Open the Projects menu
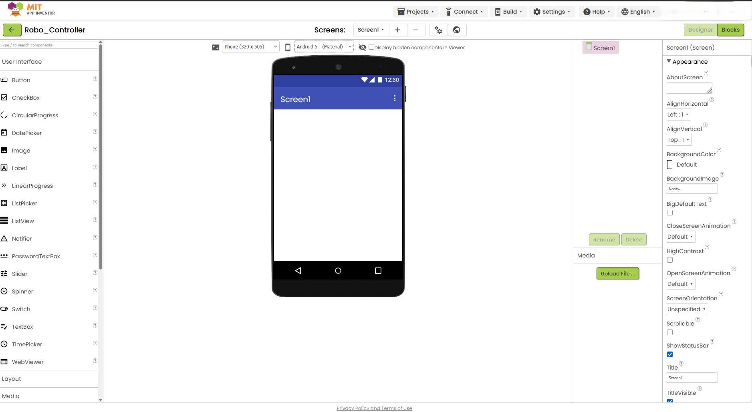 pyautogui.click(x=415, y=11)
